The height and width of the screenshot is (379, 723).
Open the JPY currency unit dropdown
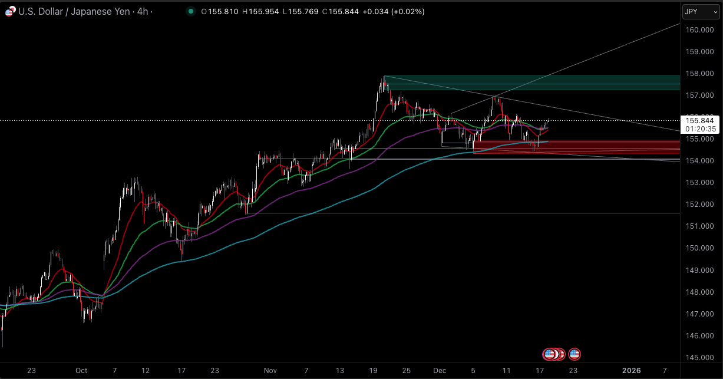click(700, 11)
